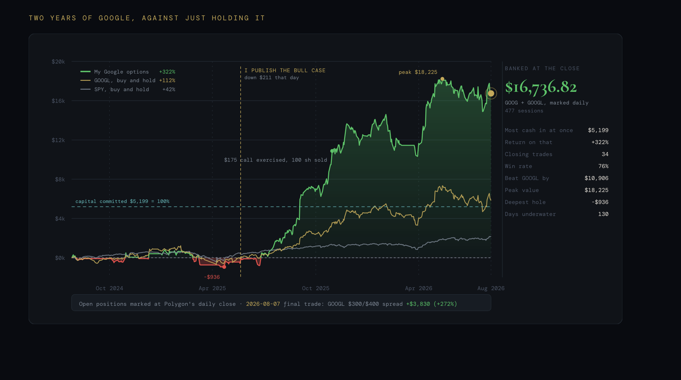Click the 'Apr 2025' axis label
The image size is (681, 380).
click(212, 288)
